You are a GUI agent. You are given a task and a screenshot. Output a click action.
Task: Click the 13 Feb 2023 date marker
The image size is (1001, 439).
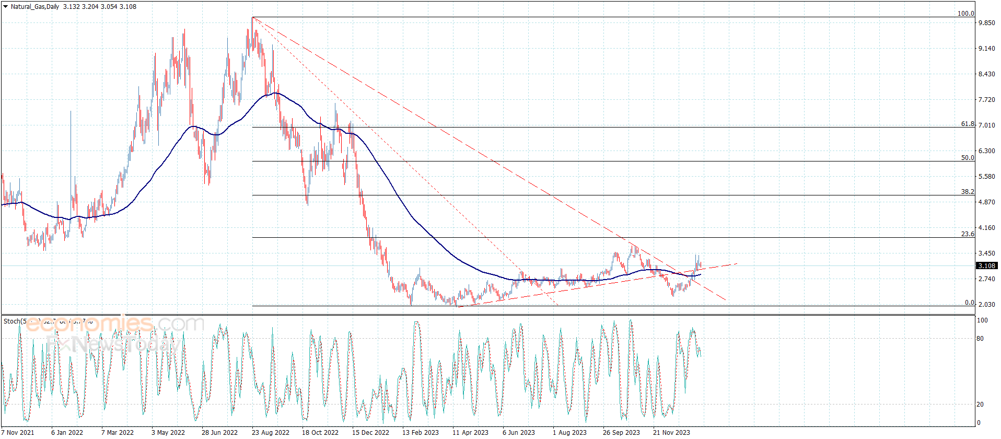point(420,432)
